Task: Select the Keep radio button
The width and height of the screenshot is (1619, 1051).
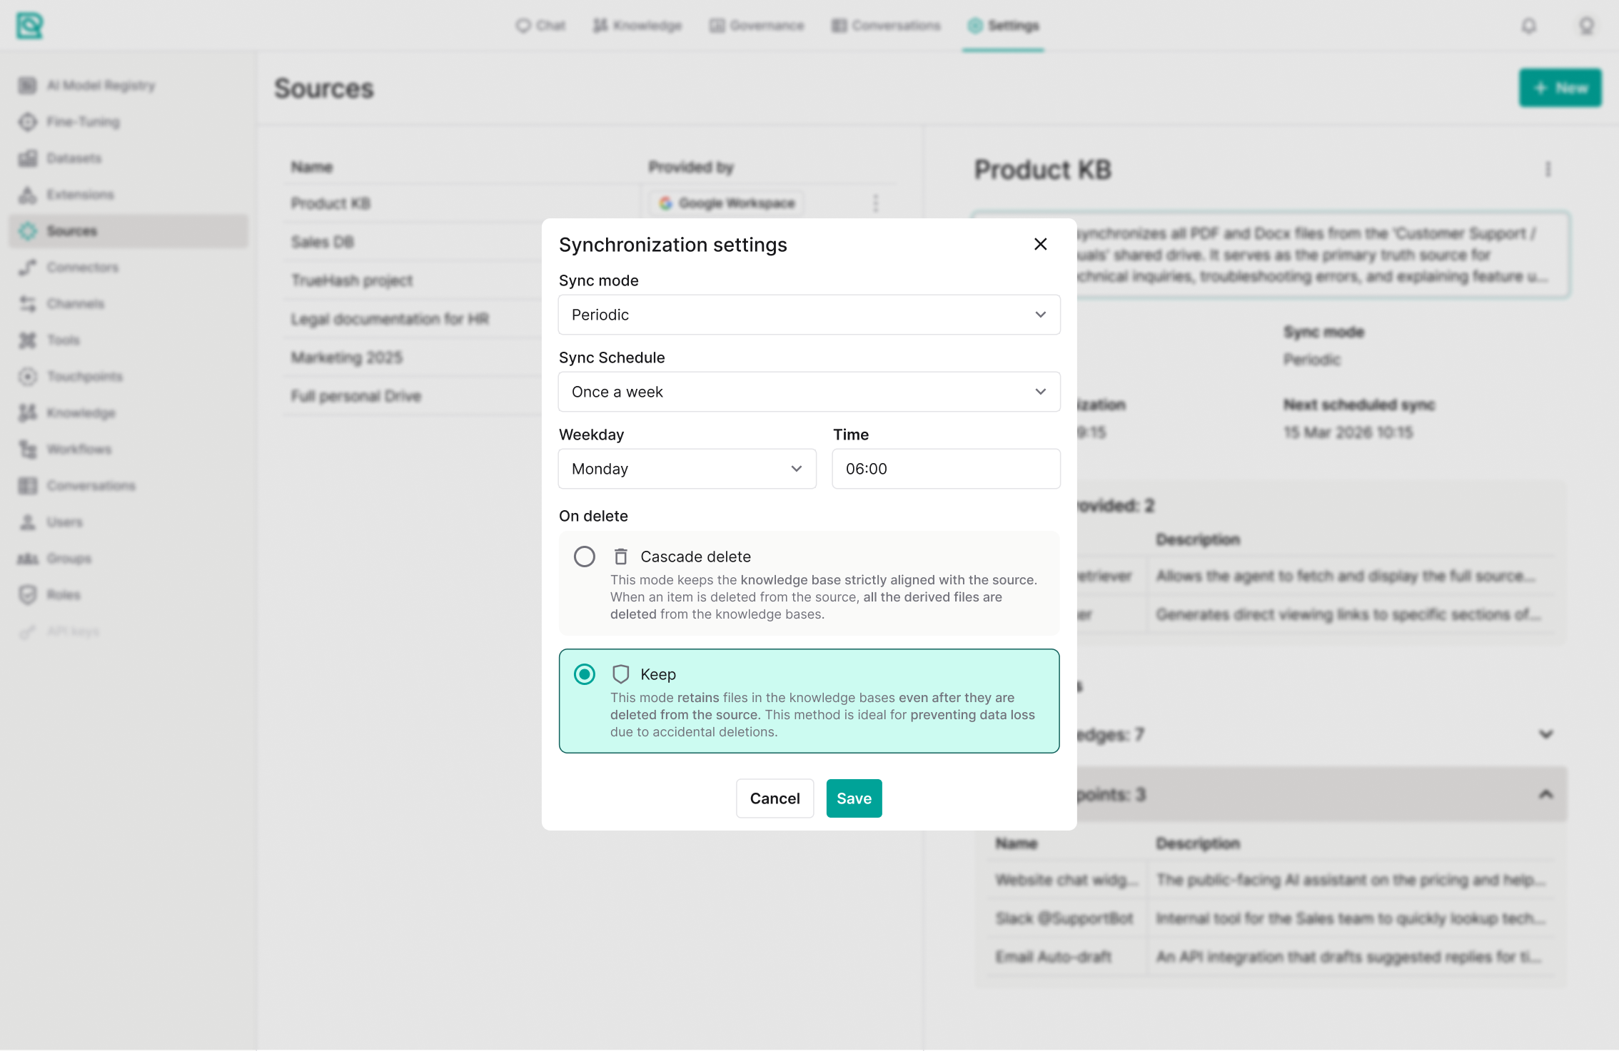Action: click(x=584, y=674)
